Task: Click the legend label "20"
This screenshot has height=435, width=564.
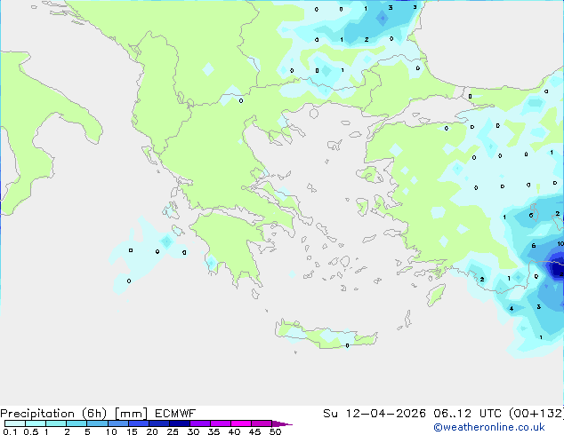Action: point(152,431)
